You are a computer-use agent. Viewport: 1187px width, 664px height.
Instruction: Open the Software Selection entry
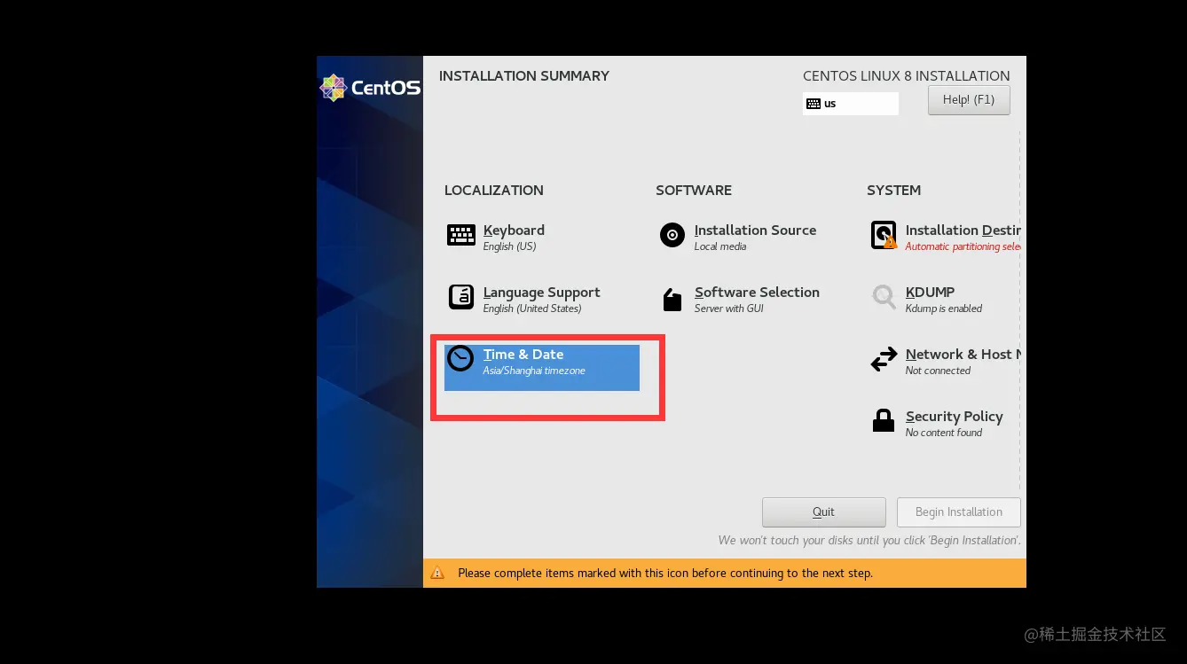[x=752, y=298]
